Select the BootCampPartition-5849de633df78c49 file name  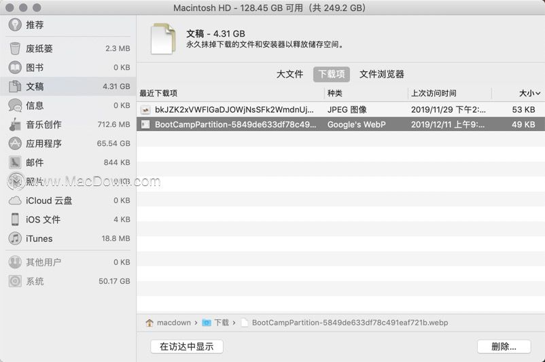(x=236, y=124)
